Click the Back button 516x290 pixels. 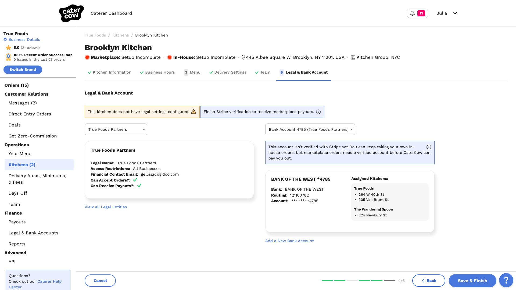pyautogui.click(x=429, y=281)
